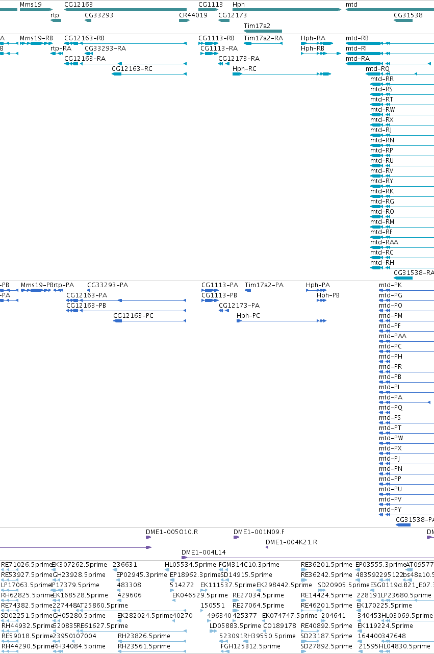Image resolution: width=434 pixels, height=654 pixels.
Task: Select EST RE40892.5prime
Action: pyautogui.click(x=327, y=626)
